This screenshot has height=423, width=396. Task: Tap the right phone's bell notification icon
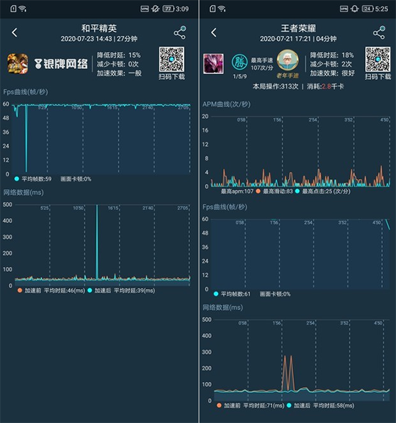click(x=355, y=9)
